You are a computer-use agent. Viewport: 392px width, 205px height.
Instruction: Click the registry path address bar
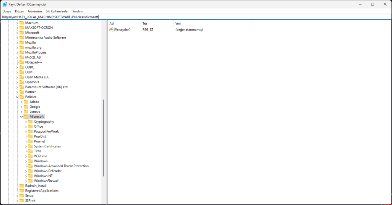(191, 17)
